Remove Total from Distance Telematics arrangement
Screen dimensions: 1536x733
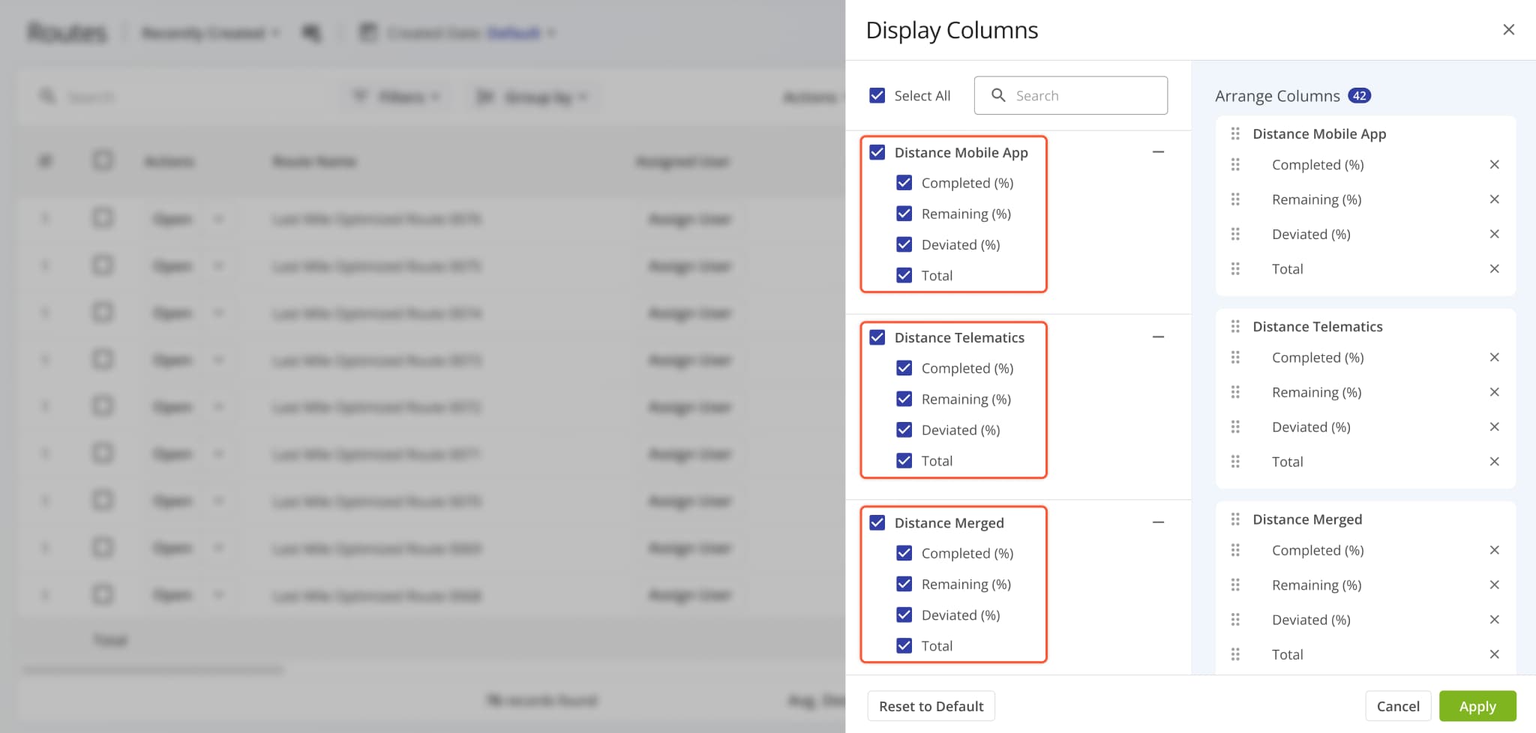click(x=1494, y=462)
